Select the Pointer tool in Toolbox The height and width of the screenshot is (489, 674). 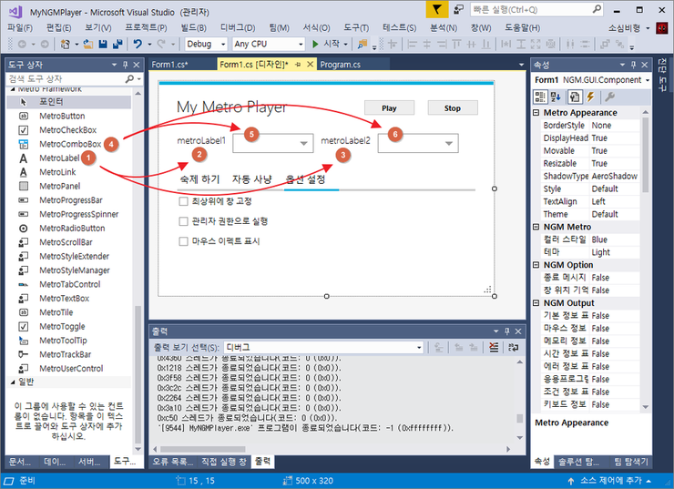click(69, 102)
